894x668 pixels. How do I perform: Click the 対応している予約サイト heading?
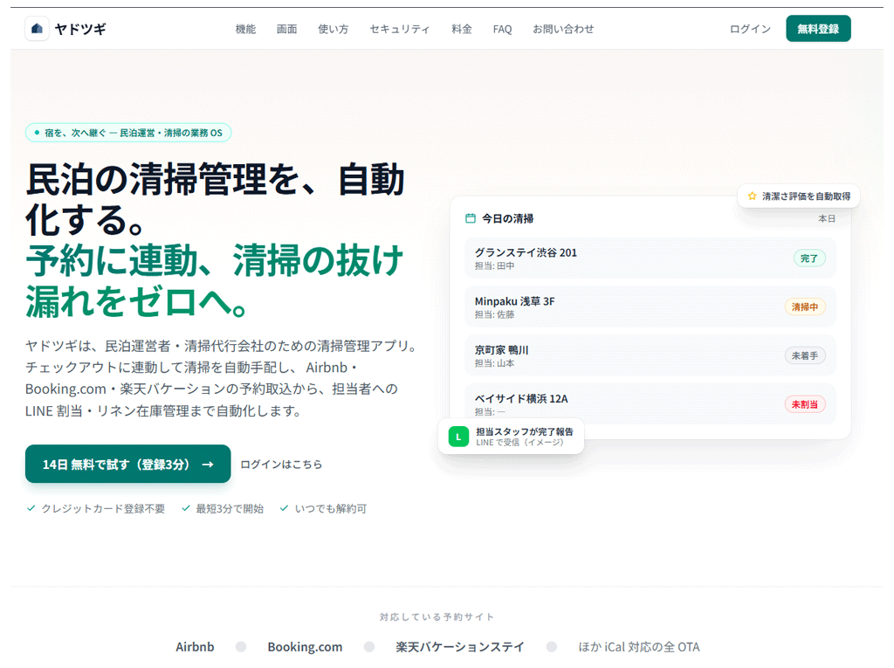(437, 616)
